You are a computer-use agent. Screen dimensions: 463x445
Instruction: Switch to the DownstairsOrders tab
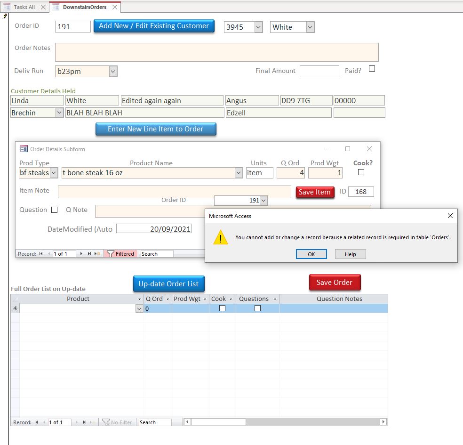84,7
